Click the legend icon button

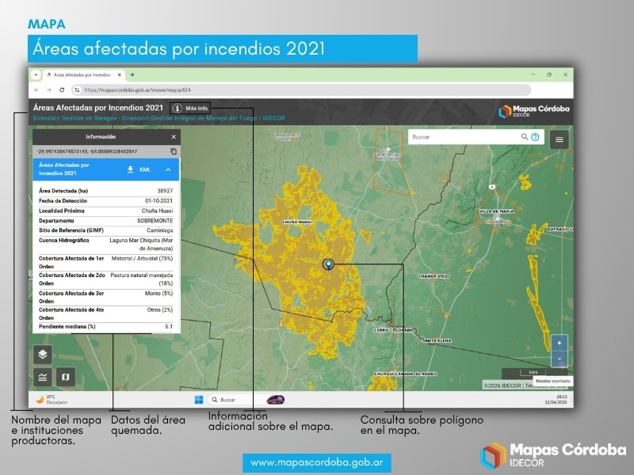pyautogui.click(x=43, y=376)
